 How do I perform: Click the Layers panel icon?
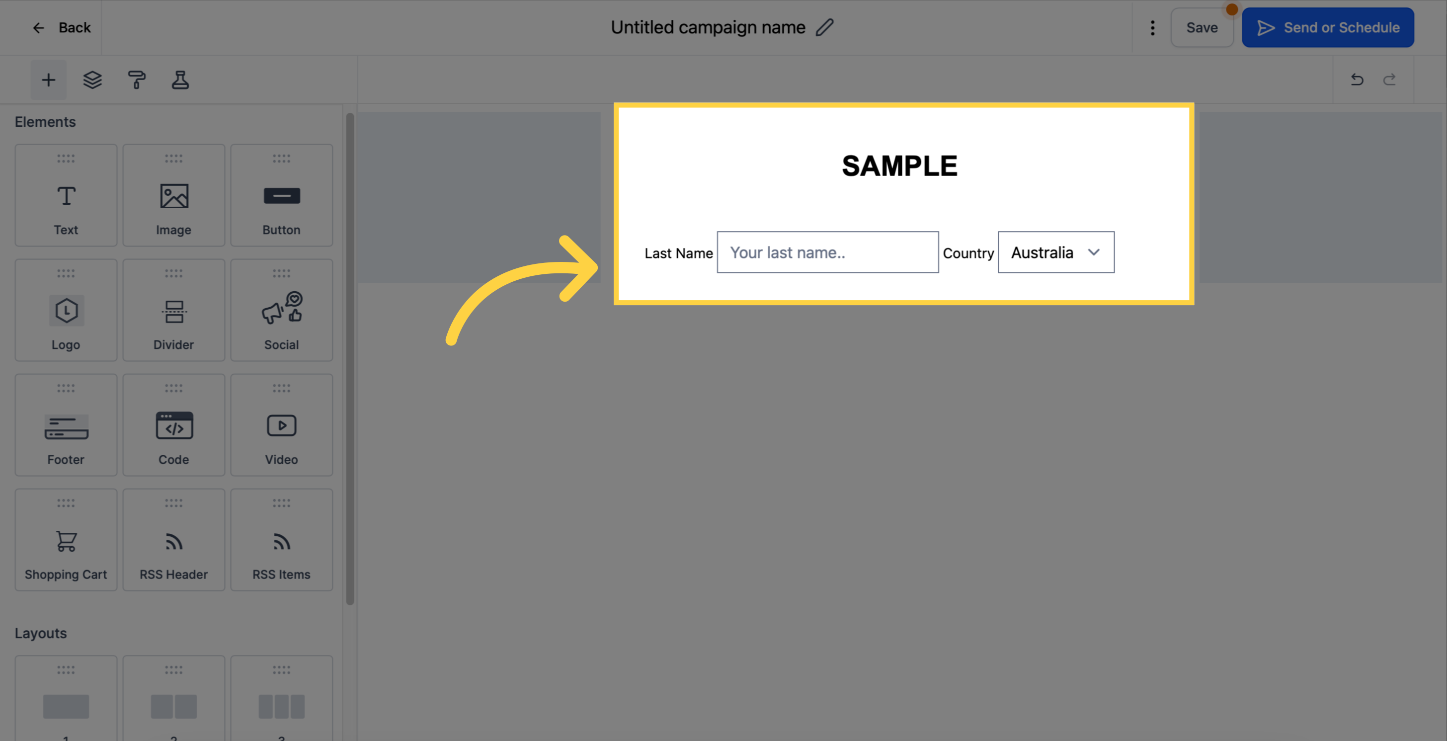pyautogui.click(x=92, y=80)
